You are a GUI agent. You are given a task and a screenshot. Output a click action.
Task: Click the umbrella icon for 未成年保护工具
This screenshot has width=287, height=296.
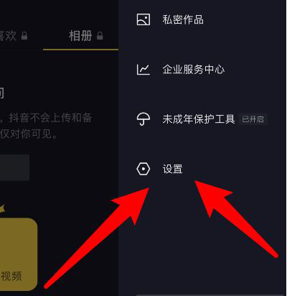click(x=143, y=119)
